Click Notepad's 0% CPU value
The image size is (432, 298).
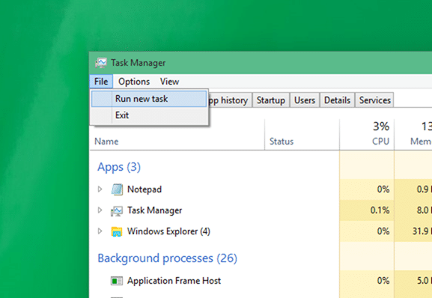tap(383, 189)
